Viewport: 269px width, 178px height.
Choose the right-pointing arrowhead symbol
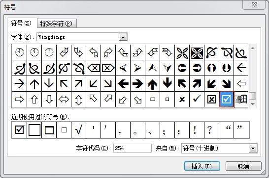tap(138, 68)
